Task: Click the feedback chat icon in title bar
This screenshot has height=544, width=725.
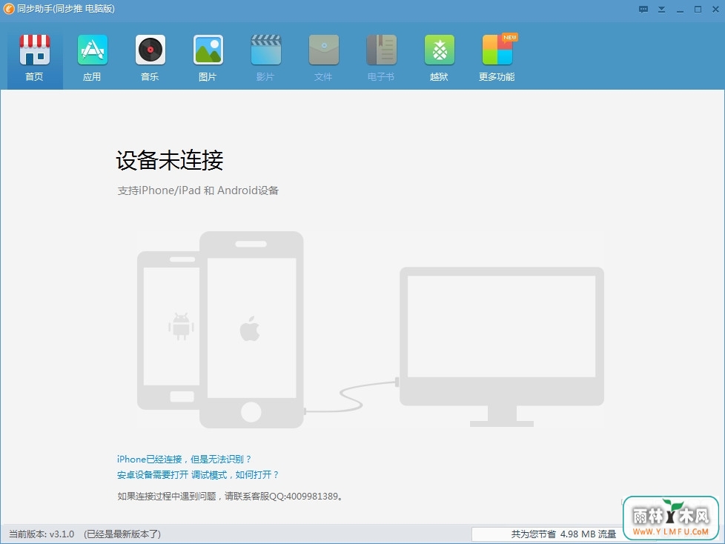Action: pos(643,9)
